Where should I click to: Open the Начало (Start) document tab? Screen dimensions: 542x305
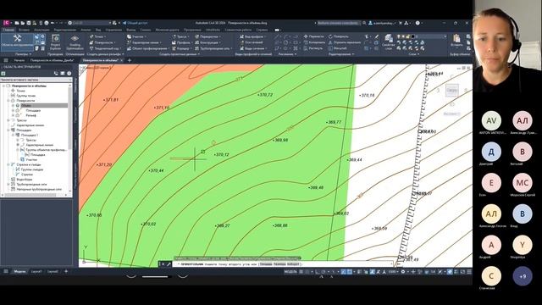click(19, 60)
